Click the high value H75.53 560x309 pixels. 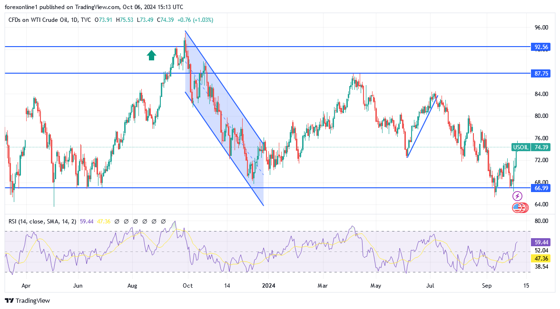pos(125,20)
